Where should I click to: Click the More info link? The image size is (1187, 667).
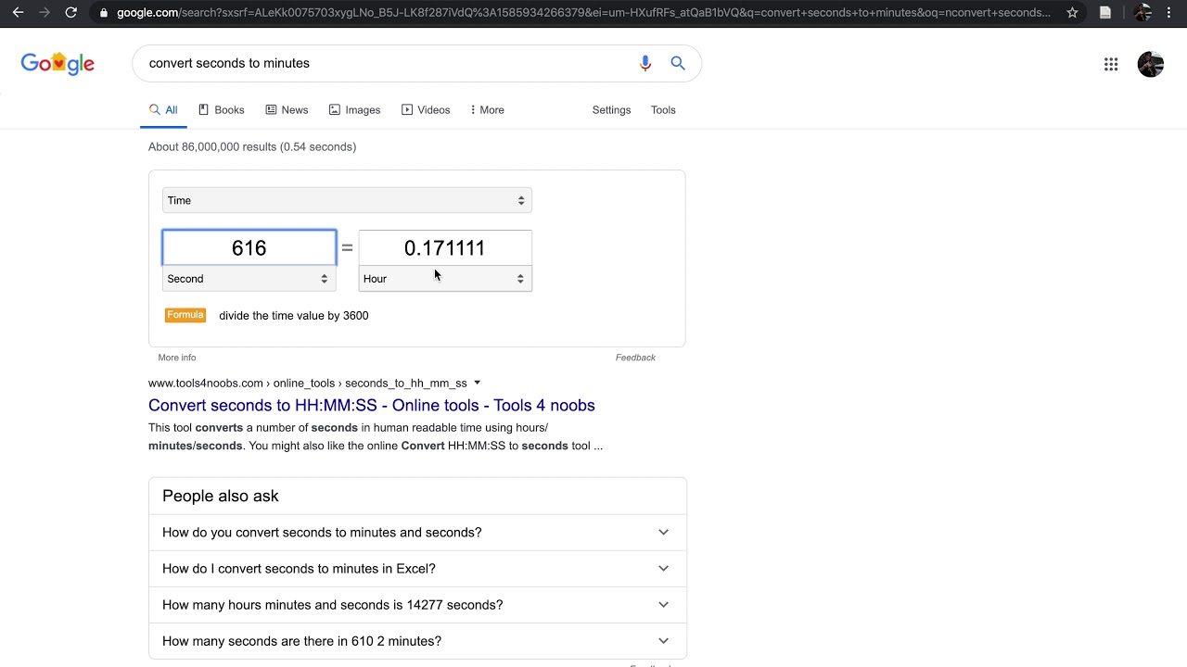[x=177, y=358]
